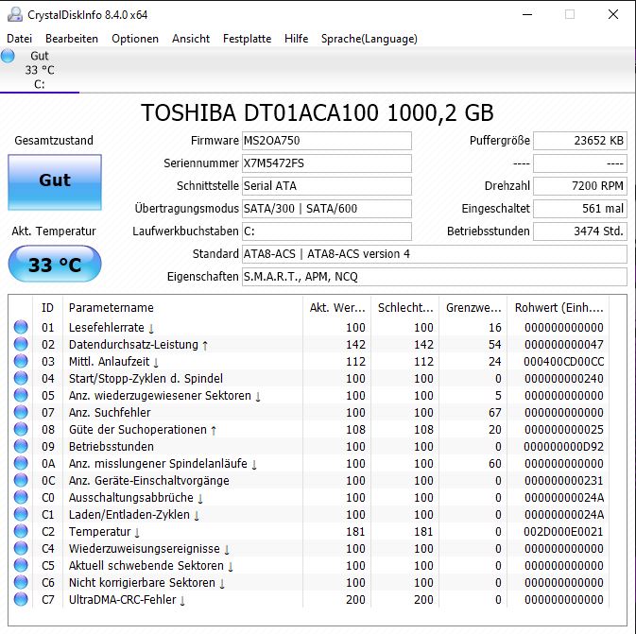Screen dimensions: 636x634
Task: Click the Rohwert column header
Action: pos(559,308)
